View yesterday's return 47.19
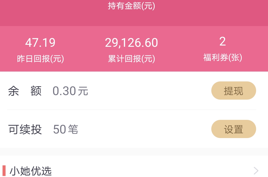This screenshot has height=177, width=268. coord(40,42)
